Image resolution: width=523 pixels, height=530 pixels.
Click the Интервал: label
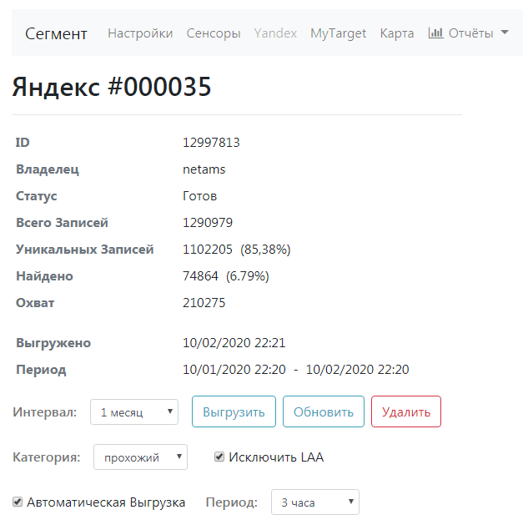click(x=45, y=412)
